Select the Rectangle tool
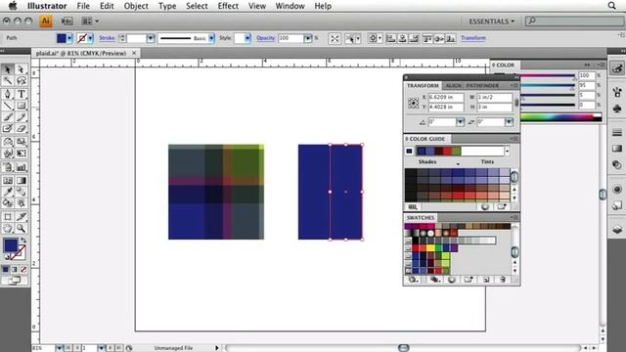Screen dimensions: 626x352 pyautogui.click(x=22, y=106)
